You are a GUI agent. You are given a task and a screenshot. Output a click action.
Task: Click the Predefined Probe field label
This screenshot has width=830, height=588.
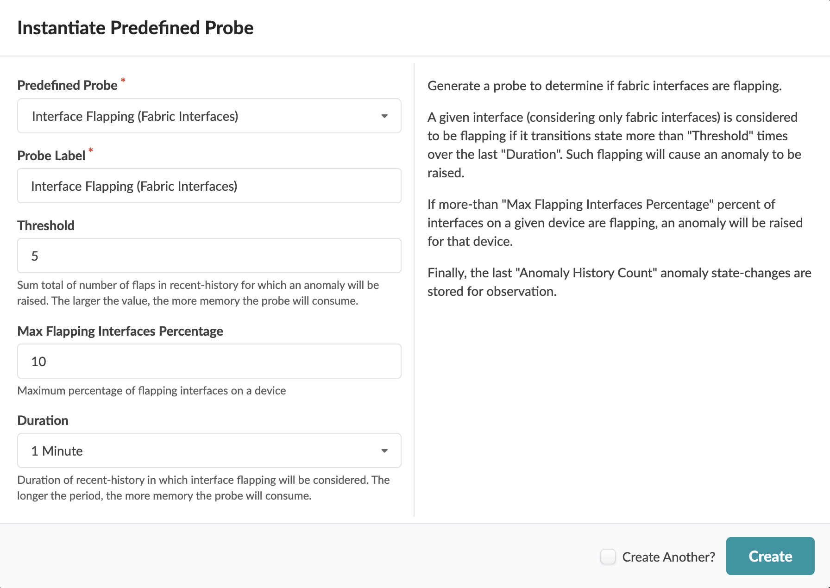click(x=67, y=86)
